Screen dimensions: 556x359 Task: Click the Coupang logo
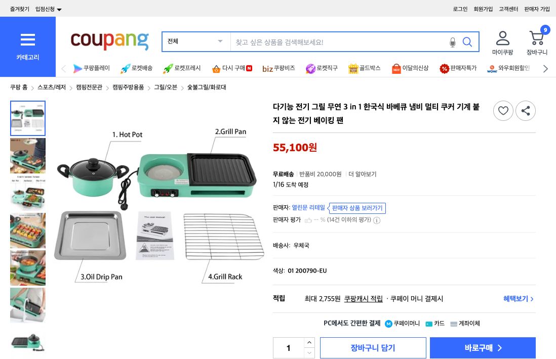pyautogui.click(x=109, y=42)
